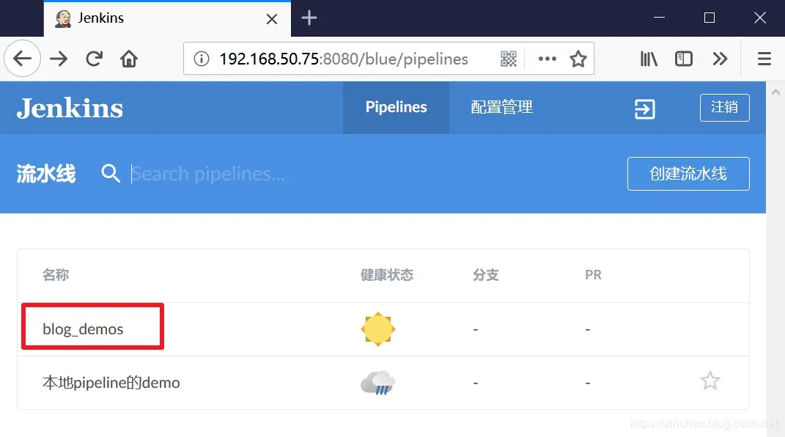785x437 pixels.
Task: Open the page actions ellipsis menu
Action: click(x=547, y=59)
